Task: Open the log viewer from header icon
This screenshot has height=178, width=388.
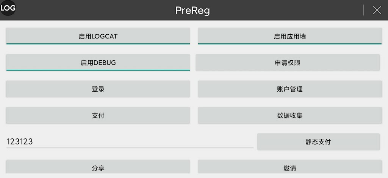Action: coord(8,8)
